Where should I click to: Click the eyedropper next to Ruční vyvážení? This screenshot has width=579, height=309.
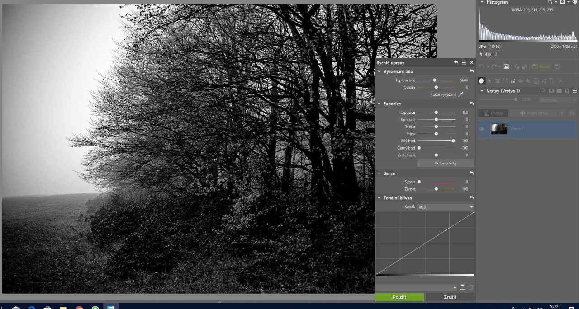coord(460,94)
